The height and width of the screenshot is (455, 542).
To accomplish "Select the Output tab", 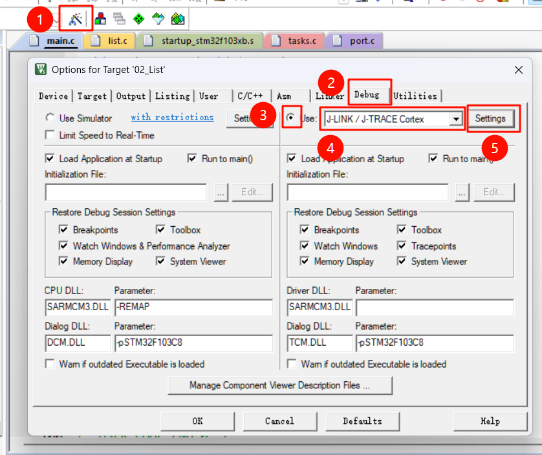I will (131, 96).
